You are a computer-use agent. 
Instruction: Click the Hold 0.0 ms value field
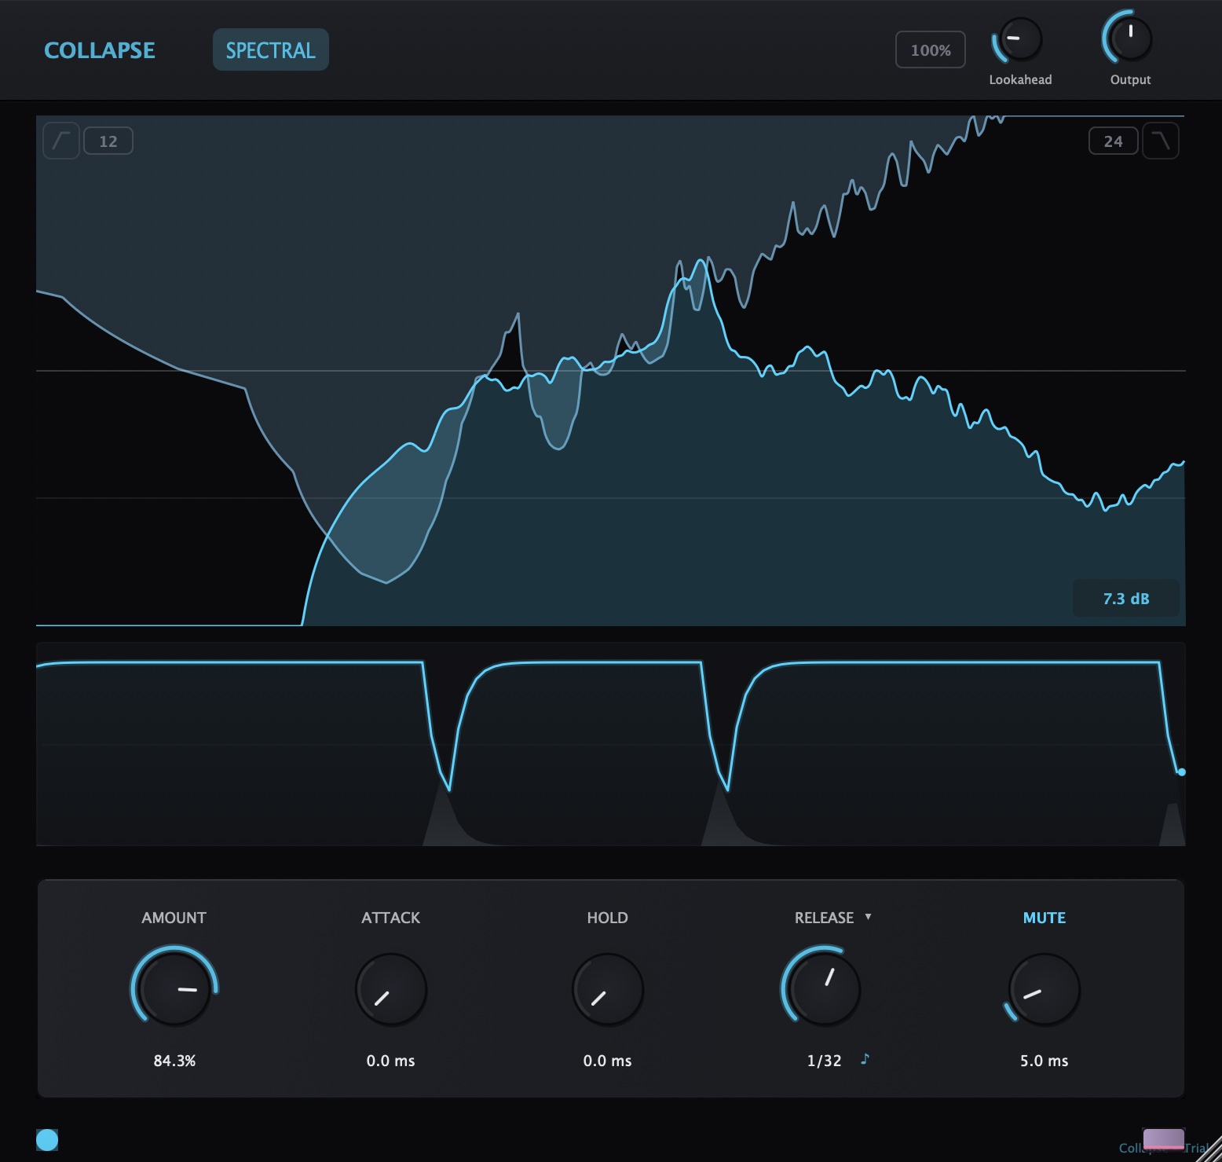click(607, 1061)
